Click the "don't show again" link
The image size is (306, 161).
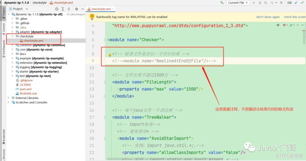pos(268,17)
